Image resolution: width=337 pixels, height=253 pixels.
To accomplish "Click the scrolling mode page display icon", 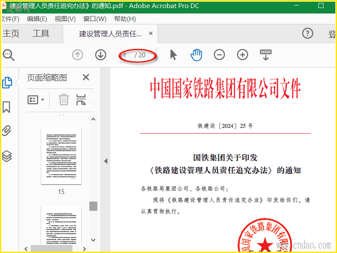I will click(x=266, y=55).
